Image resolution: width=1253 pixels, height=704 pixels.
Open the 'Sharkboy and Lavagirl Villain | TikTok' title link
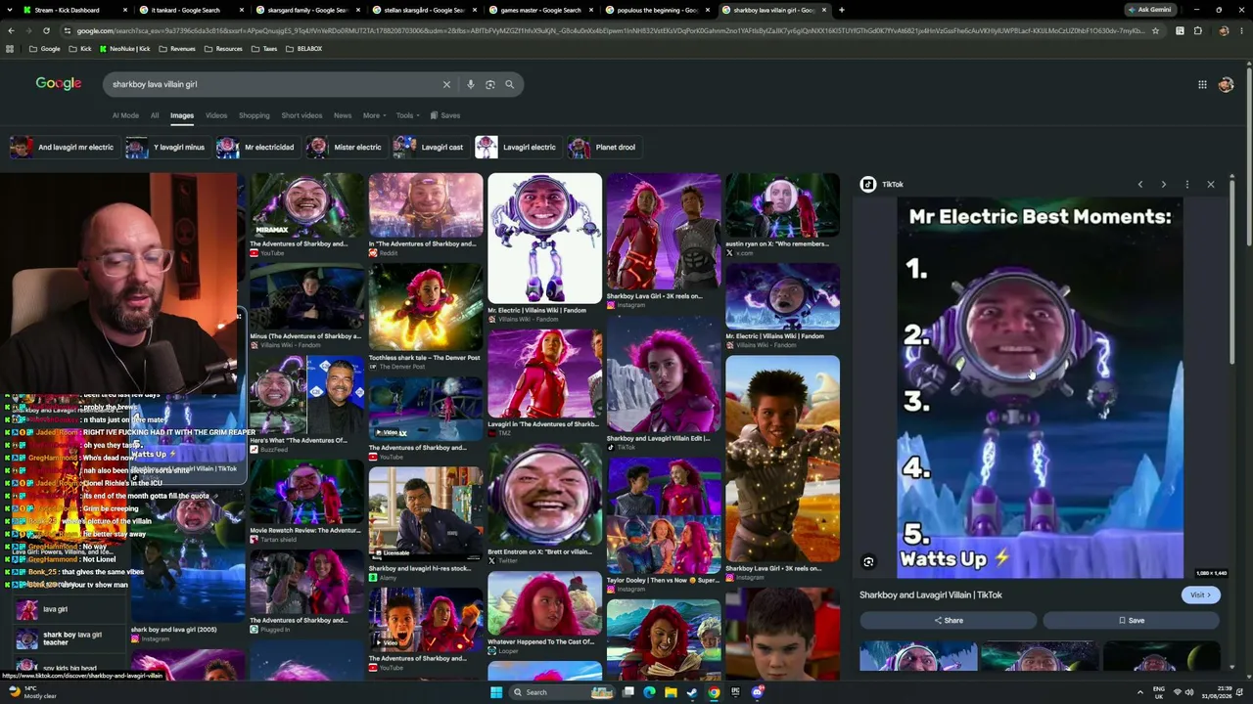point(931,594)
